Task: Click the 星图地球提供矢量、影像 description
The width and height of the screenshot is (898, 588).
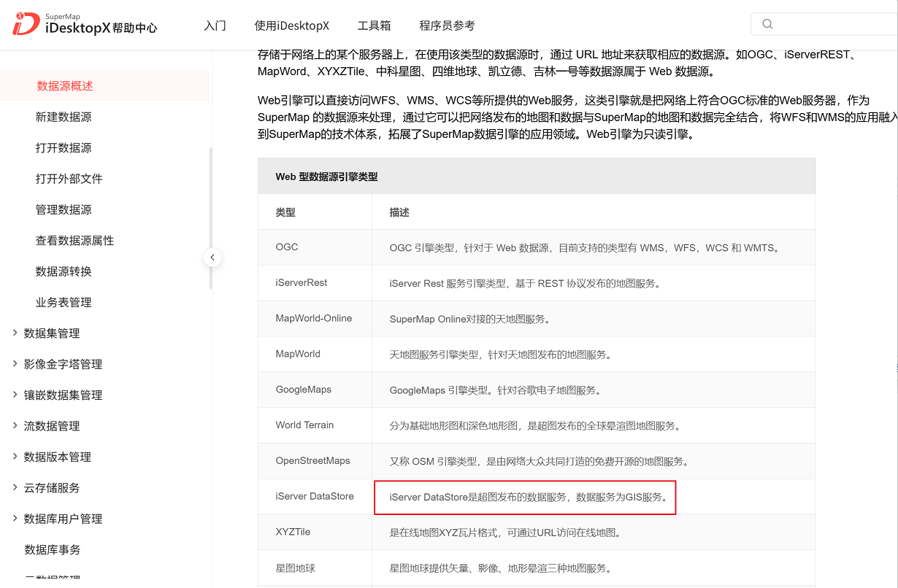Action: tap(501, 568)
